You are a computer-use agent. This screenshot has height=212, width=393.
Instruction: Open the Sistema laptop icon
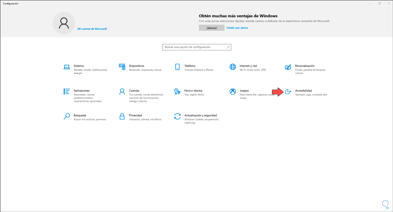click(67, 67)
